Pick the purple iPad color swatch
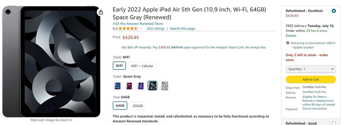341x125 pixels. point(141,86)
